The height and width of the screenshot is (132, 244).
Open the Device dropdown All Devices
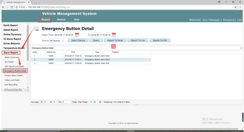click(x=57, y=41)
